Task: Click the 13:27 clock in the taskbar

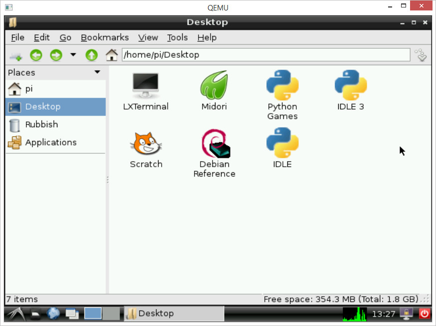Action: click(384, 314)
